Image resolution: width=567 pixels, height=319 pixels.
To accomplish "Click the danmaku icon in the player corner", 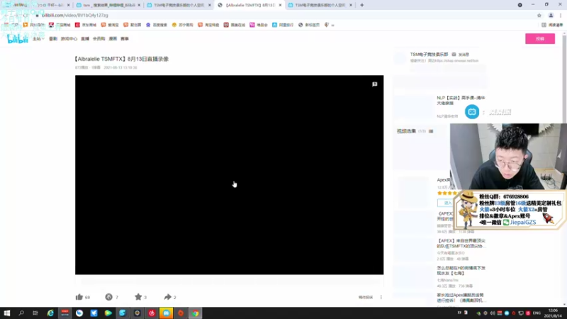I will tap(375, 84).
